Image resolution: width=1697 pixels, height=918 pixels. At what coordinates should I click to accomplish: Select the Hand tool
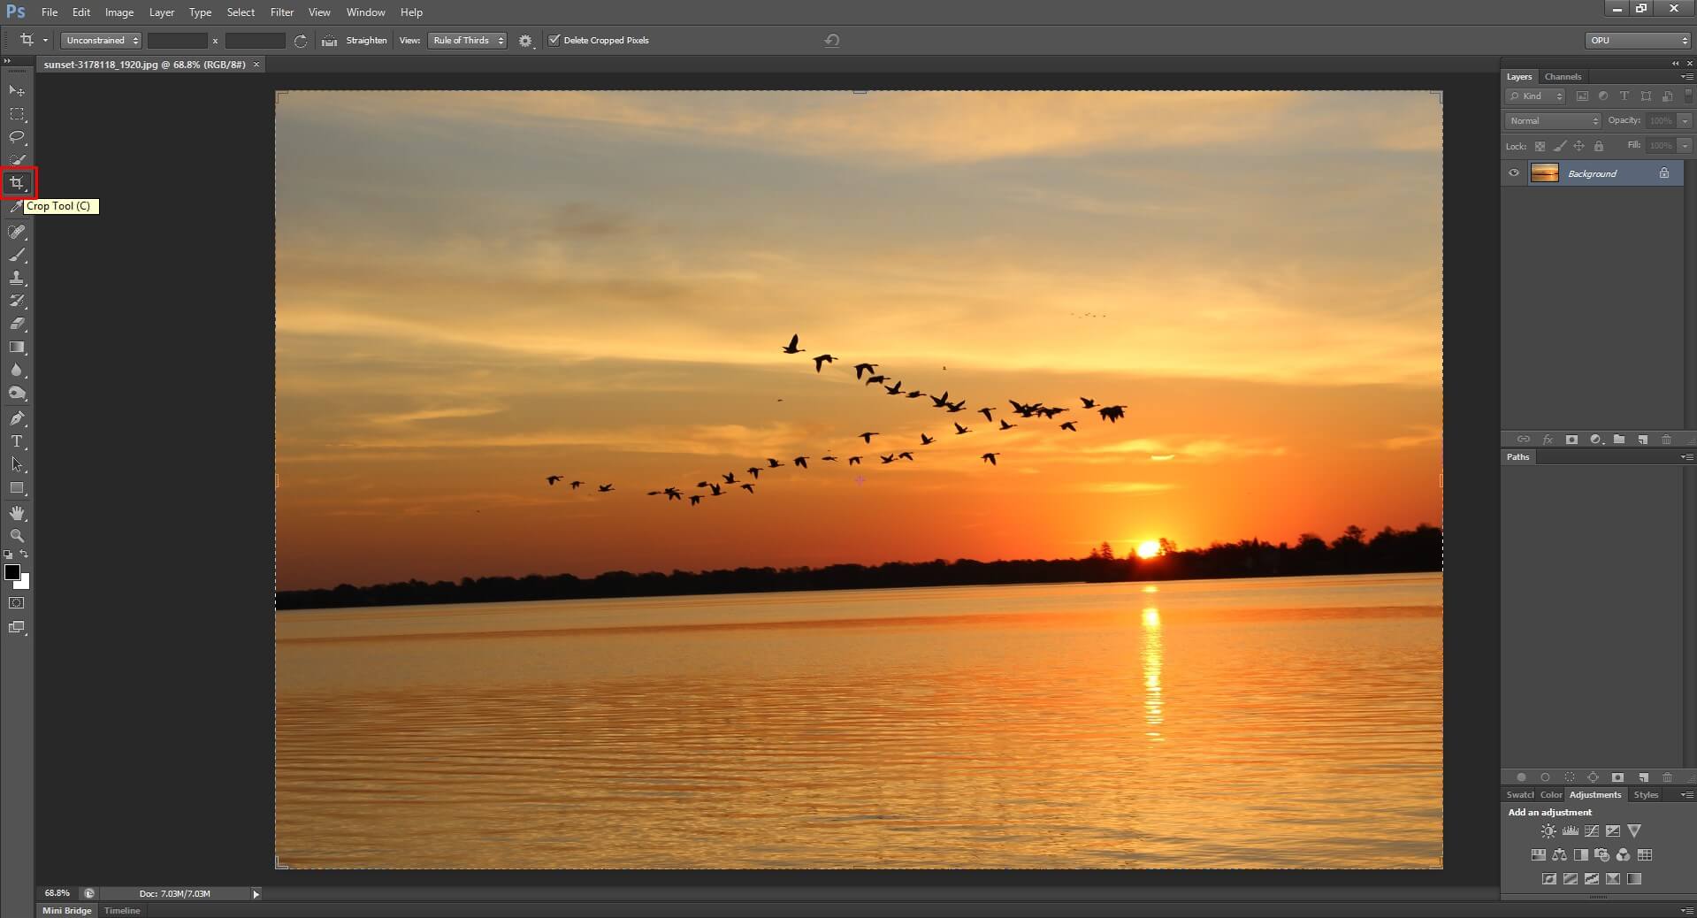click(x=17, y=513)
